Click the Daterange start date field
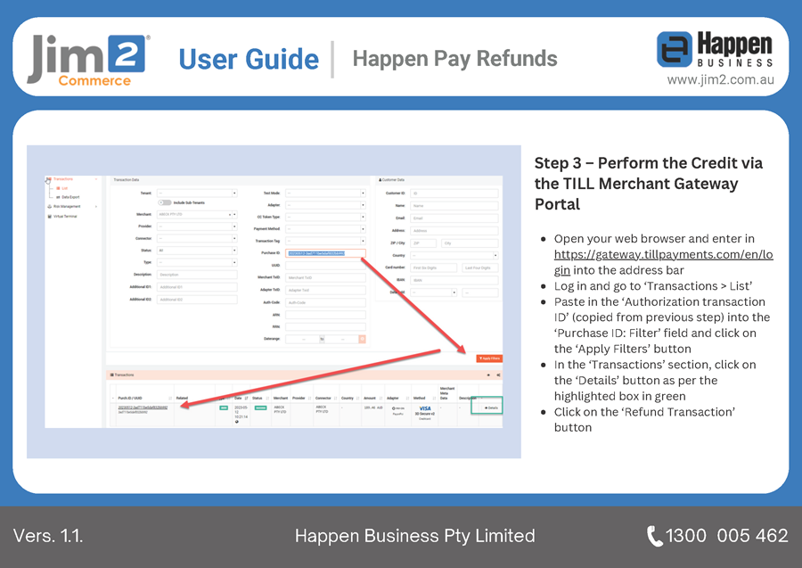Viewport: 802px width, 568px height. pyautogui.click(x=303, y=339)
